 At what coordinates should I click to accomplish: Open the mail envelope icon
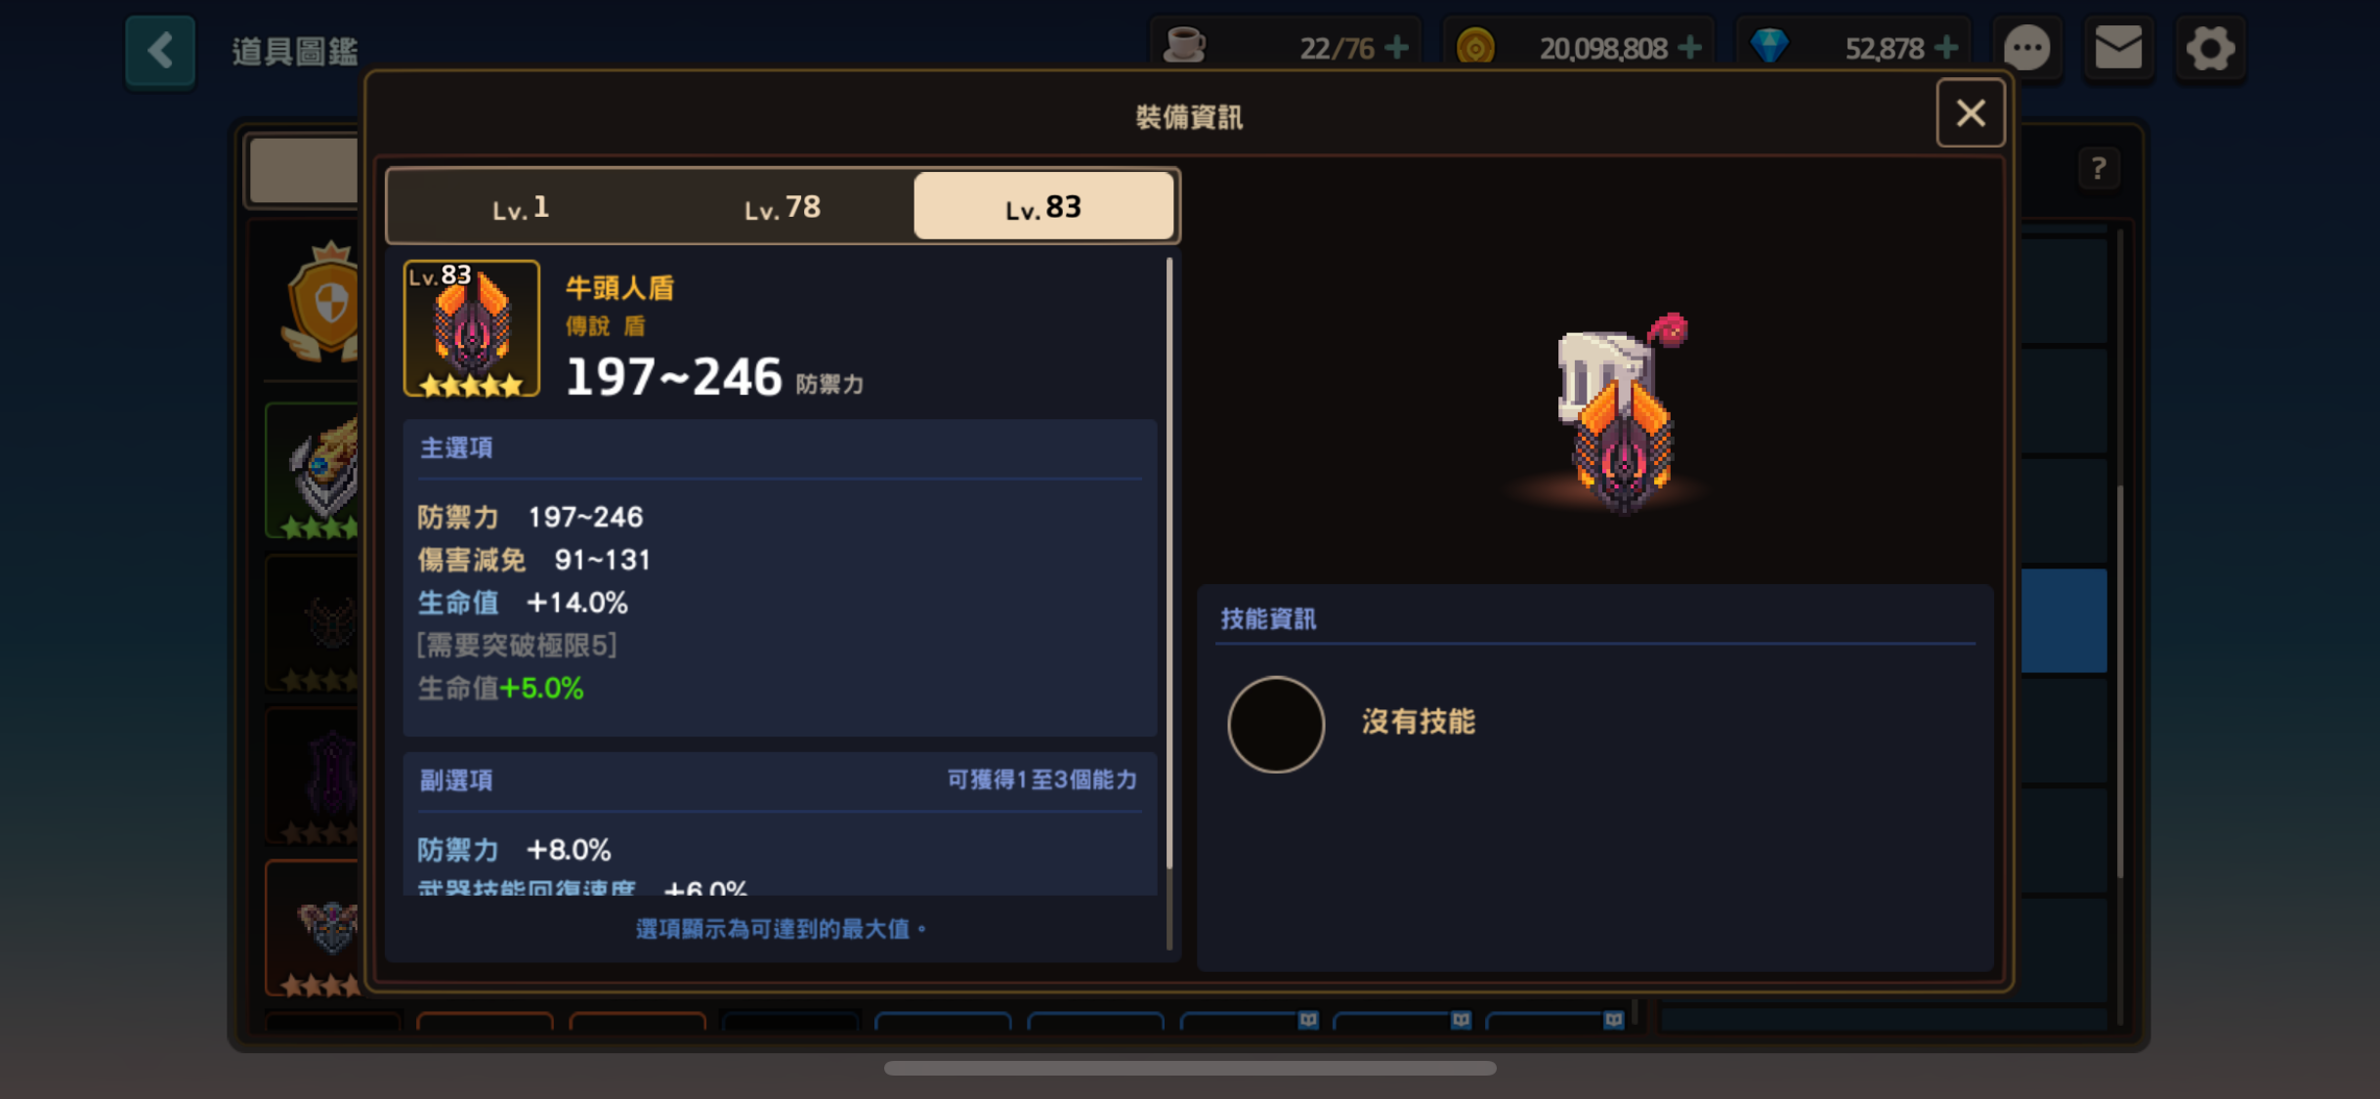tap(2118, 48)
